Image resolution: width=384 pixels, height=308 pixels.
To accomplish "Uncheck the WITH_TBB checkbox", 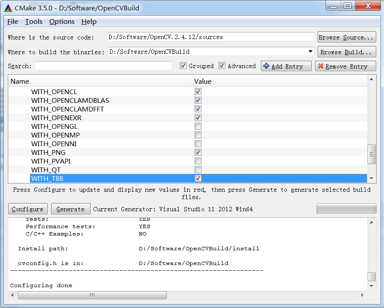I will click(x=198, y=178).
